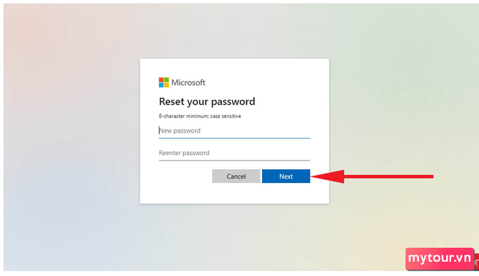Screen dimensions: 479x276
Task: Click the partial red badge beside mytour.vn
Action: (476, 262)
